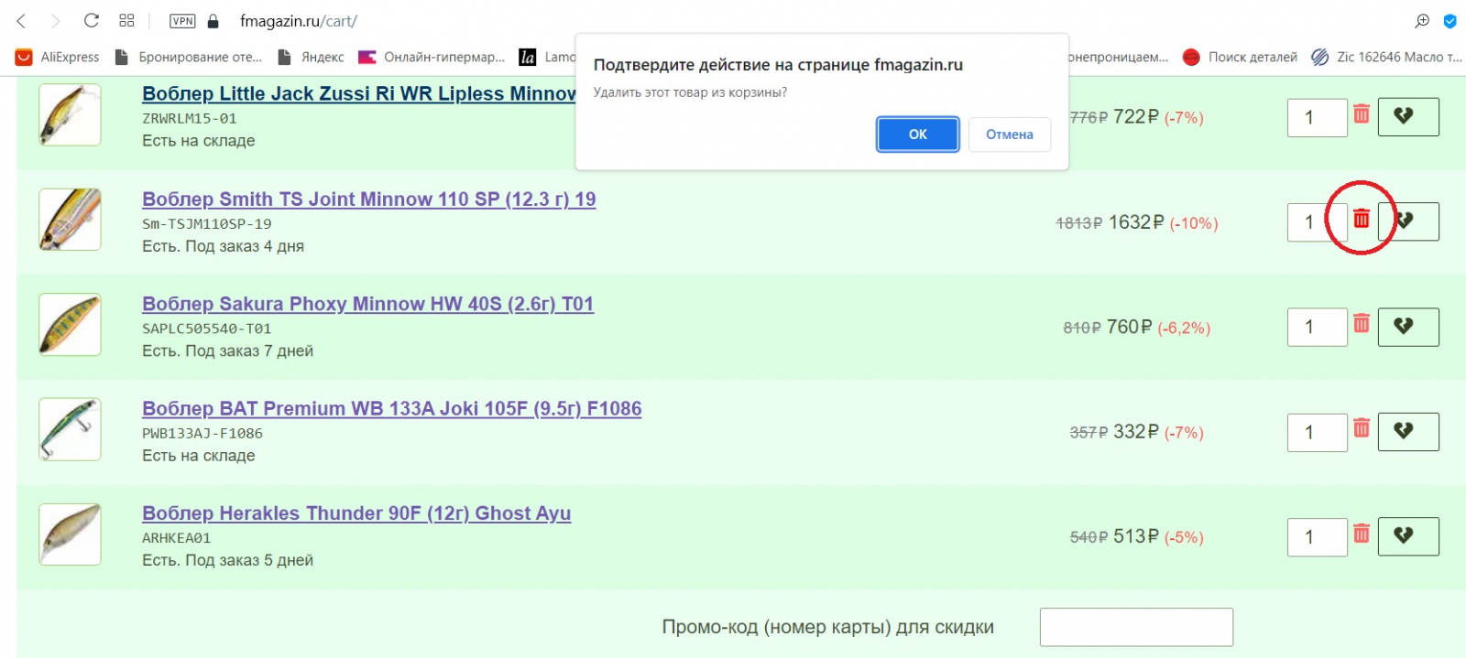Click the price 722₽ in the Little Jack row
The image size is (1466, 658).
pos(1136,117)
